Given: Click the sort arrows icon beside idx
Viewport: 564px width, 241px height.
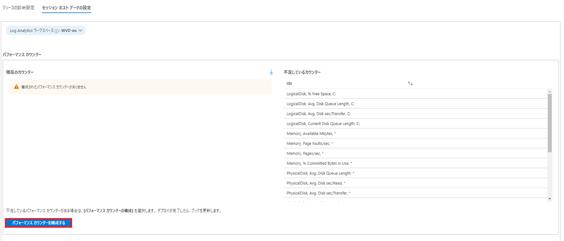Looking at the screenshot, I should point(410,84).
